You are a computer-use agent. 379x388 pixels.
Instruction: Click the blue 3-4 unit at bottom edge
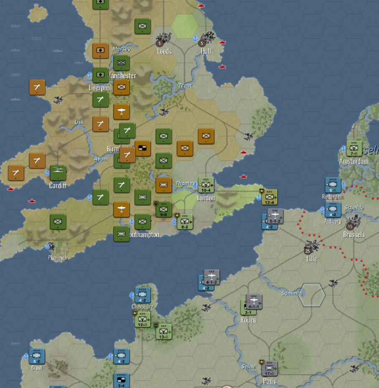[121, 380]
